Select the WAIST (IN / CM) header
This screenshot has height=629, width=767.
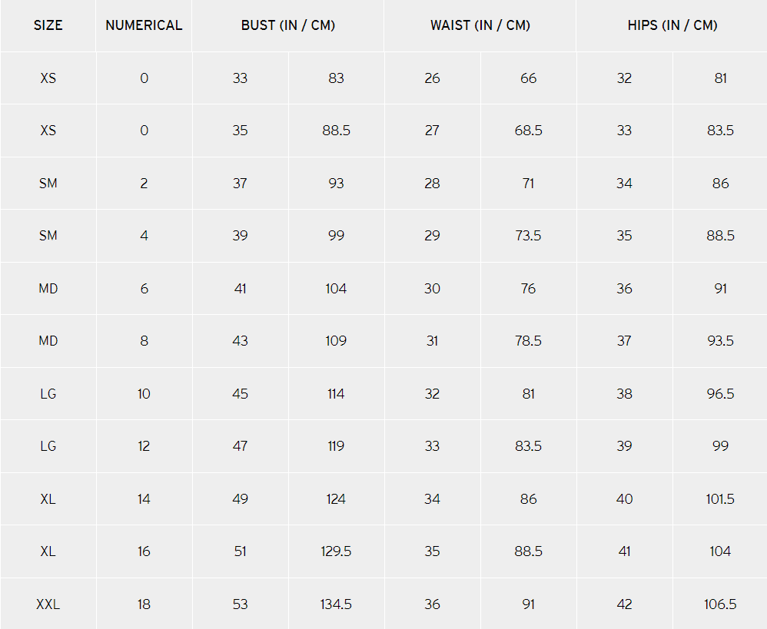(x=480, y=25)
